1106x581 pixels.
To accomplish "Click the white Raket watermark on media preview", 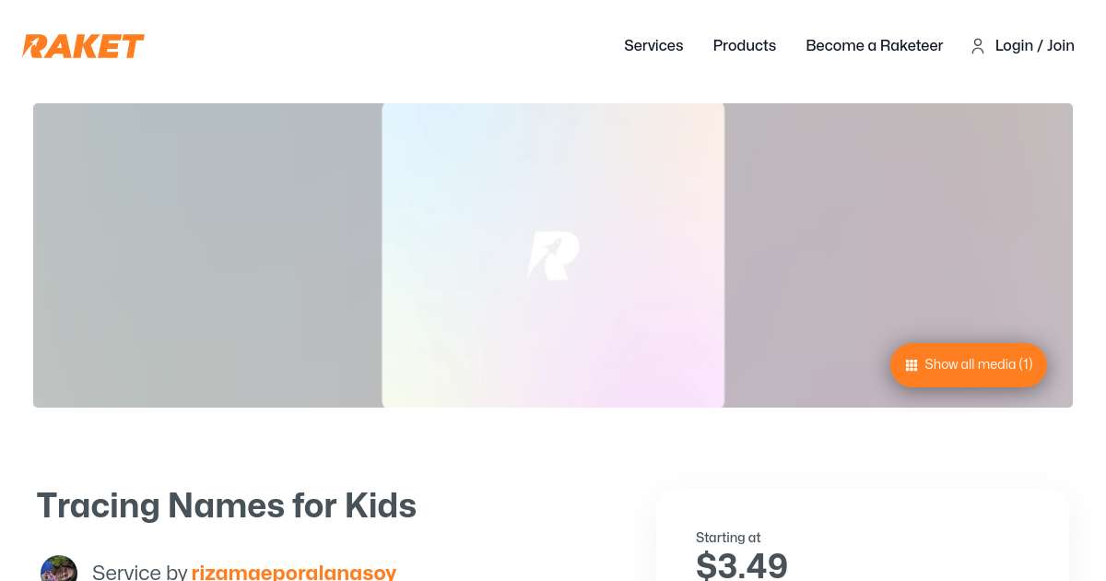I will click(553, 255).
